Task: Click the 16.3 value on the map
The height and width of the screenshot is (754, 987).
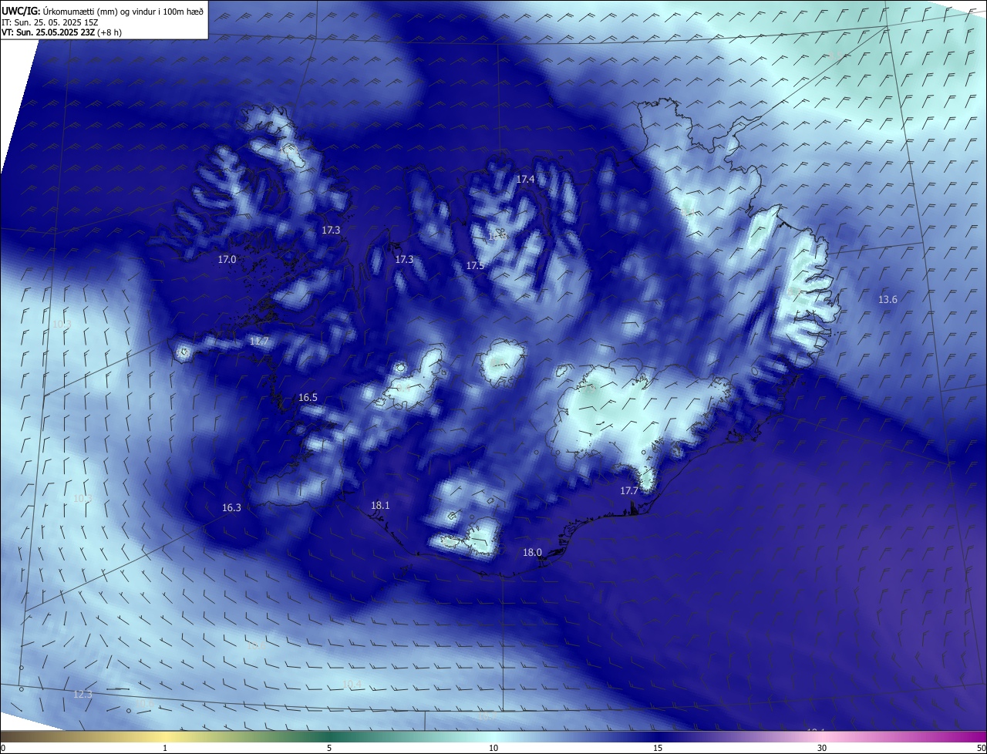Action: [231, 508]
